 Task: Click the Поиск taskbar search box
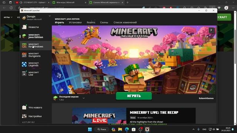click(x=101, y=129)
